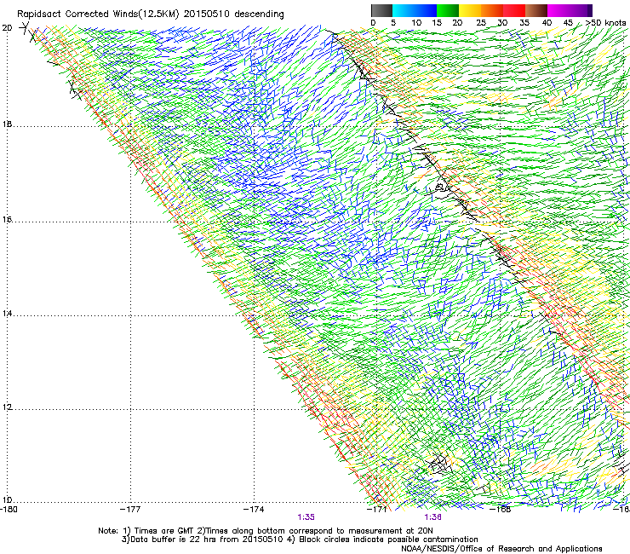Click the '40' label under the color legend
Viewport: 630px width, 554px height.
coord(547,22)
